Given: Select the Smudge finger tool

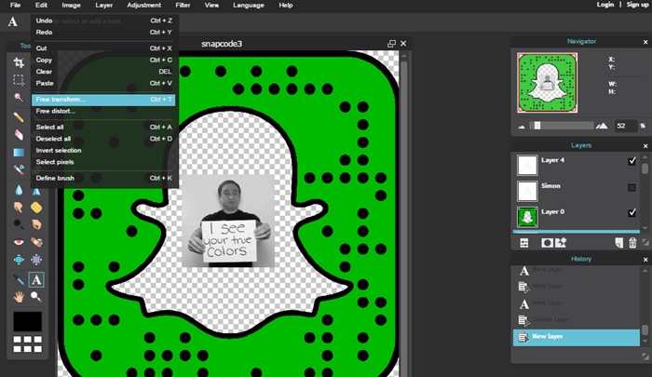Looking at the screenshot, I should pyautogui.click(x=19, y=207).
